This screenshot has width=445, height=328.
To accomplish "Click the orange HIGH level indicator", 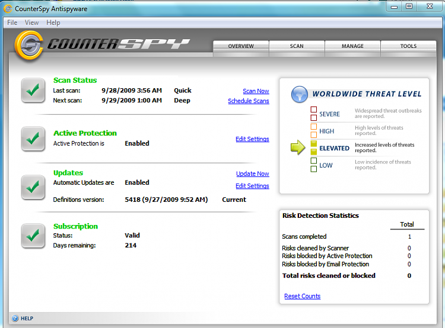I will (314, 131).
